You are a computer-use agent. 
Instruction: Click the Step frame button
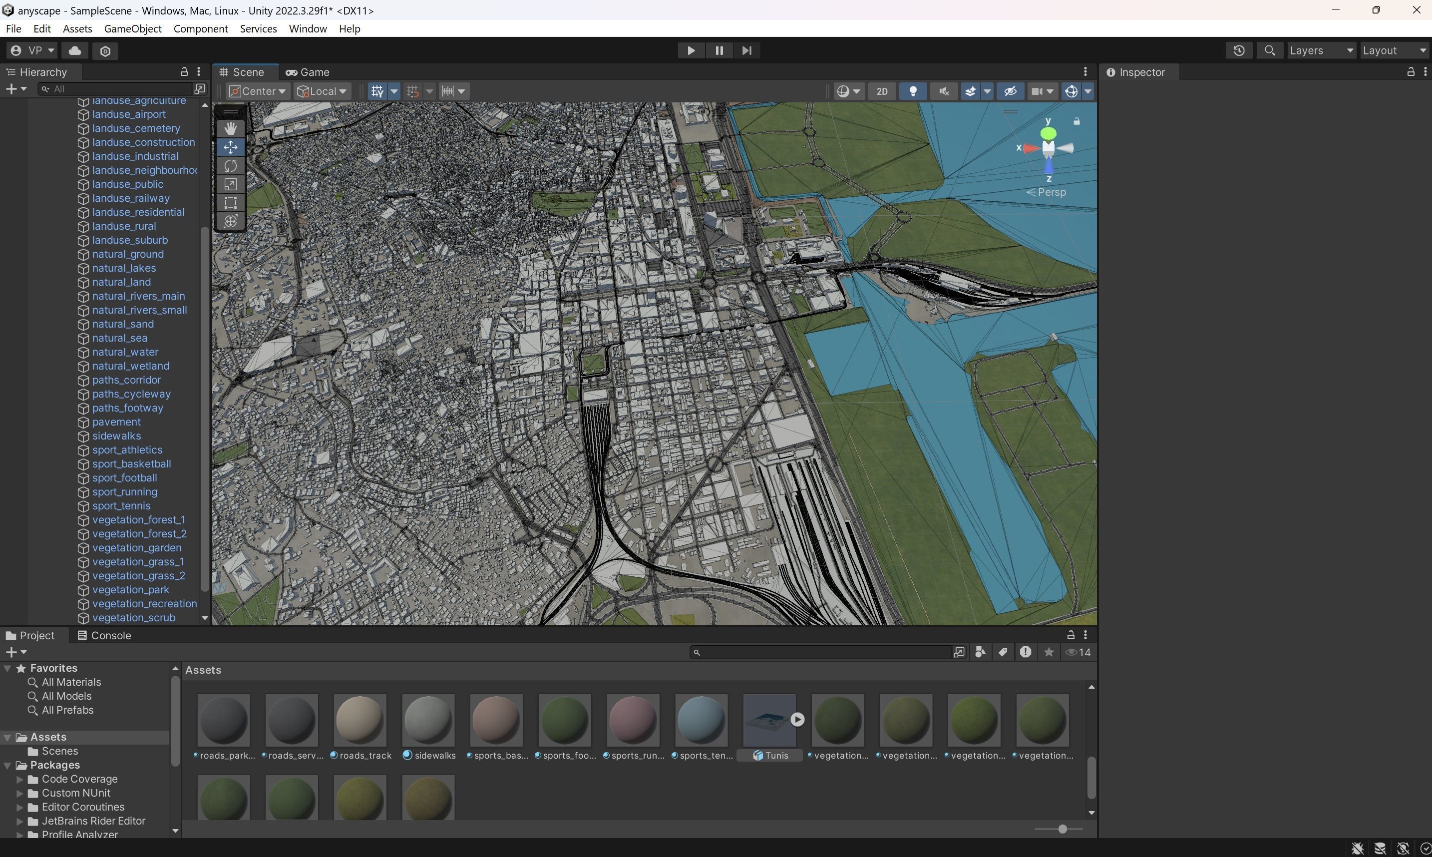746,51
